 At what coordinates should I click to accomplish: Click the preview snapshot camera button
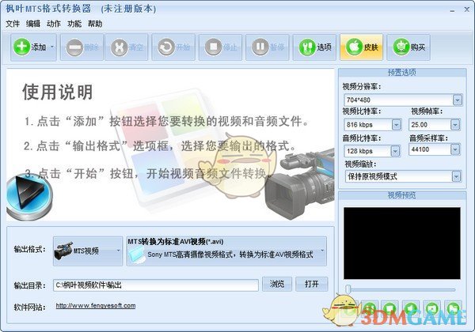click(431, 309)
